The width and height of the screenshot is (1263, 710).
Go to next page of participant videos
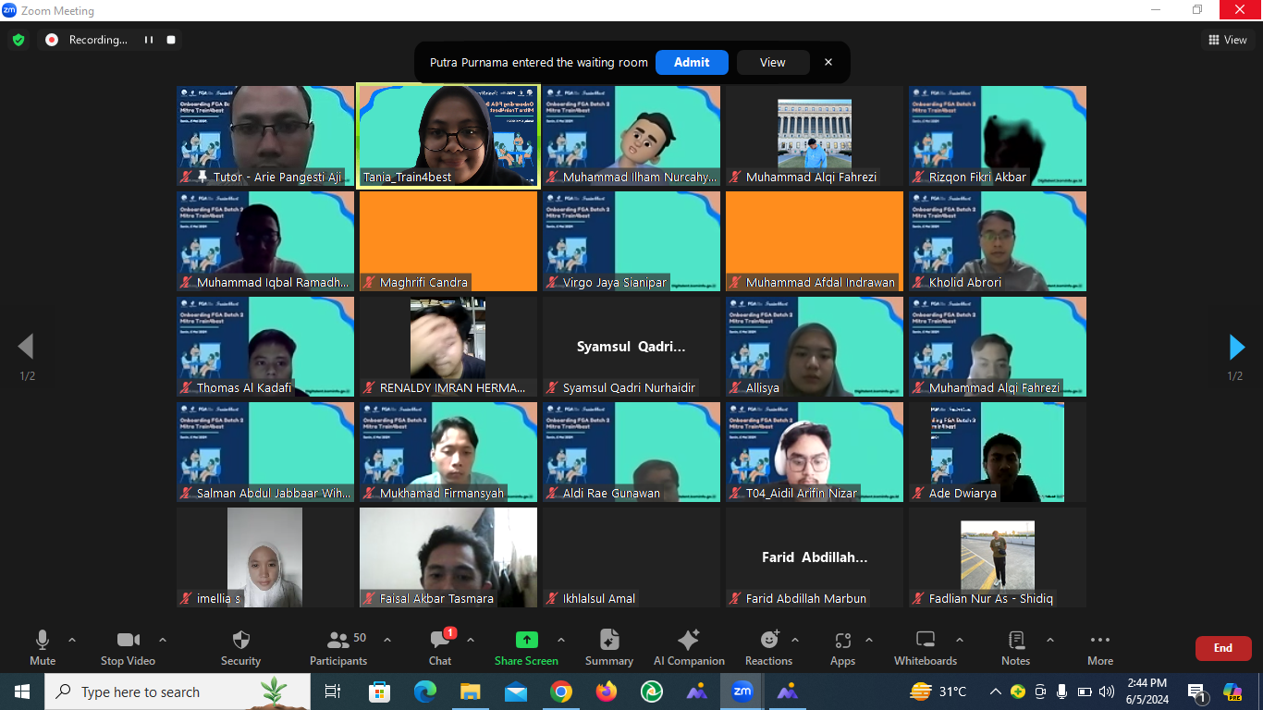[x=1236, y=347]
